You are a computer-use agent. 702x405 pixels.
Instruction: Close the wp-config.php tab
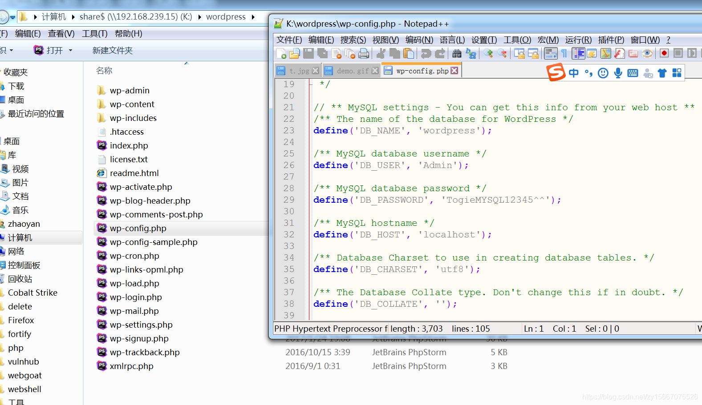(454, 71)
